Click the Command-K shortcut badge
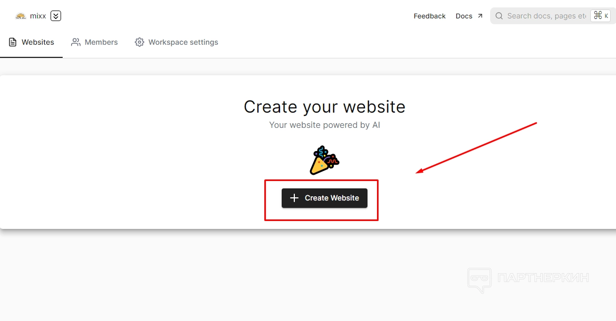This screenshot has width=616, height=321. pos(600,16)
